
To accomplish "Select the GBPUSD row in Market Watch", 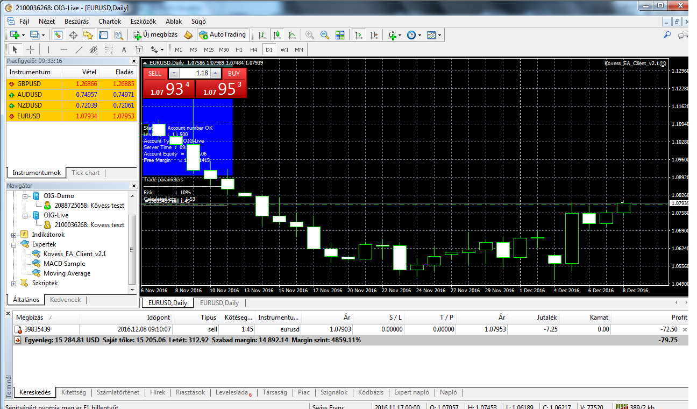I will tap(72, 84).
